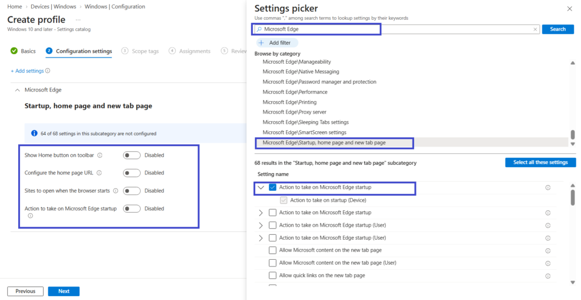Click the magnifier icon in search box
Image resolution: width=581 pixels, height=300 pixels.
point(259,29)
